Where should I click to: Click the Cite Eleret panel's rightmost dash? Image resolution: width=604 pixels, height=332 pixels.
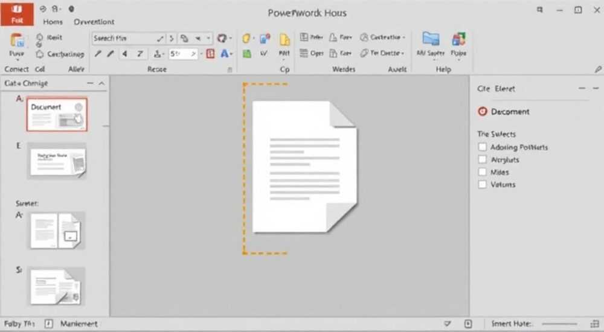[x=596, y=89]
